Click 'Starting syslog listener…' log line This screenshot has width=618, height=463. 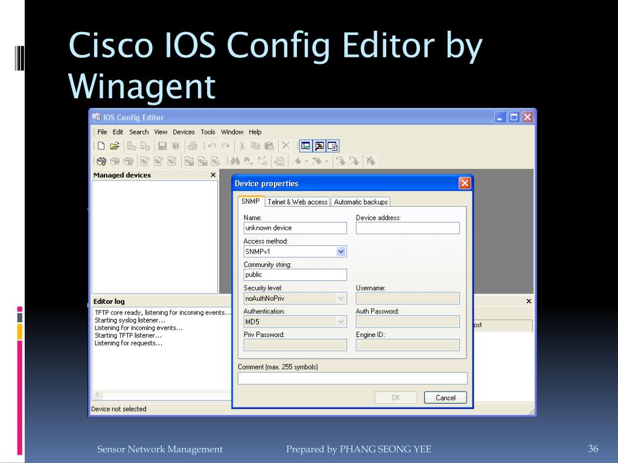tap(130, 320)
